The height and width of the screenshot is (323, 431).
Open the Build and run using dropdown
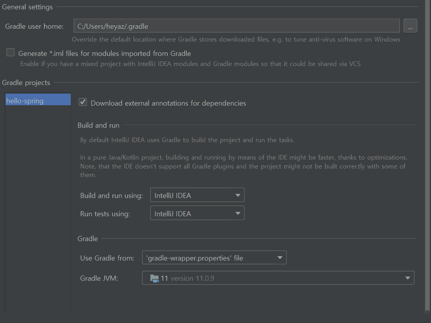[197, 195]
